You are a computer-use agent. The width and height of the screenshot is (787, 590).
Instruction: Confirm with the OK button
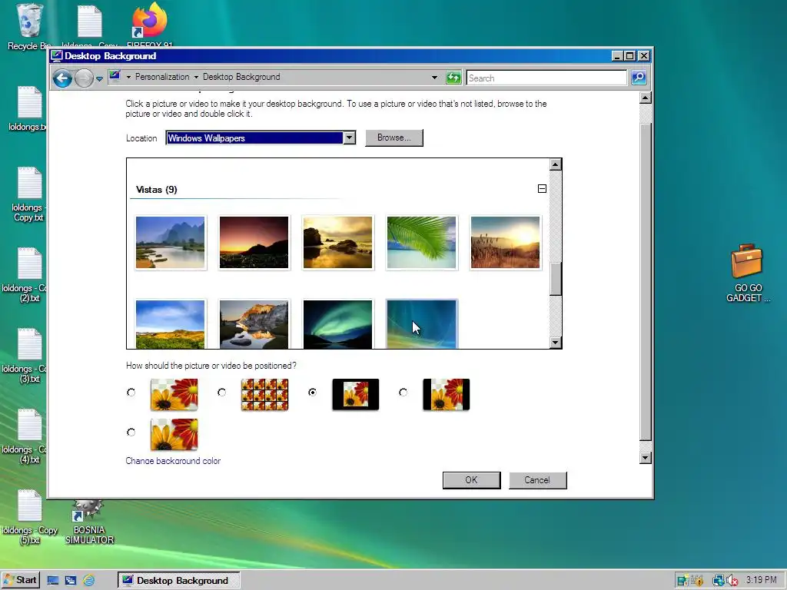471,480
